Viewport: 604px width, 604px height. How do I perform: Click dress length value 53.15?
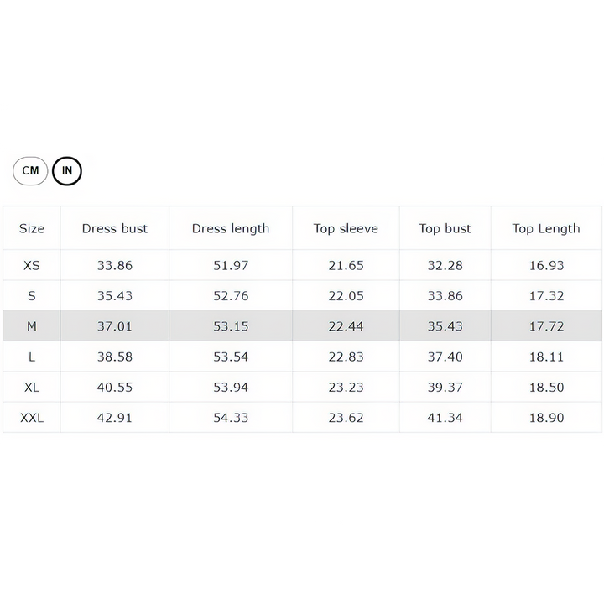231,326
